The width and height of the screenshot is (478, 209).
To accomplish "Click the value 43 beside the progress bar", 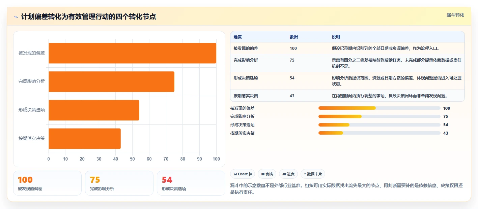I will click(446, 133).
